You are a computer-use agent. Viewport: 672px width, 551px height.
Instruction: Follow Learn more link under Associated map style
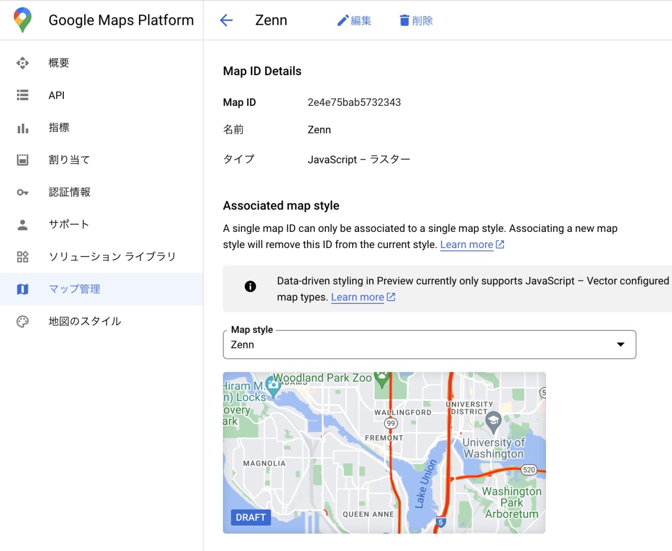(x=466, y=245)
